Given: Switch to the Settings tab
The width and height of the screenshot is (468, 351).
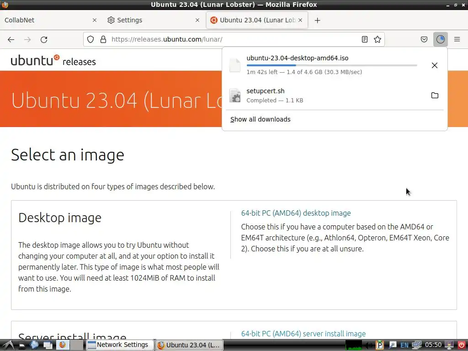Looking at the screenshot, I should tap(154, 20).
